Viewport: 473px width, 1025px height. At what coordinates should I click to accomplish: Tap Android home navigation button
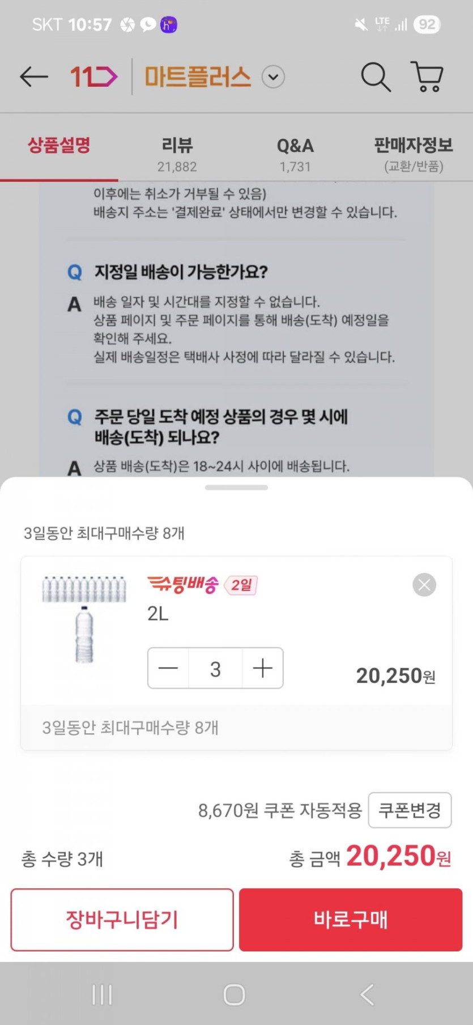pyautogui.click(x=235, y=994)
